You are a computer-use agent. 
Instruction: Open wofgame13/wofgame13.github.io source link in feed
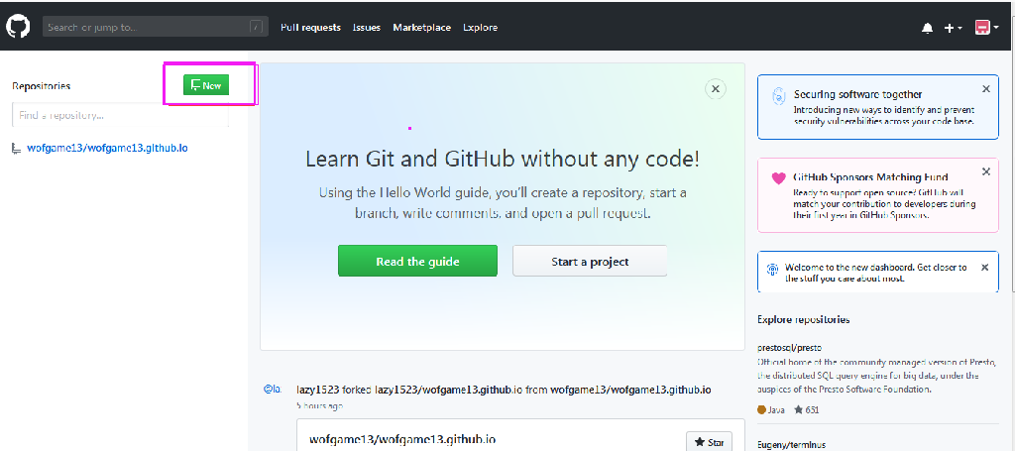[x=630, y=390]
